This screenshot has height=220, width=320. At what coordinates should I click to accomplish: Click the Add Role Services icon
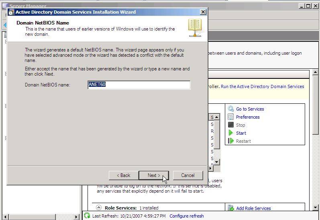230,208
